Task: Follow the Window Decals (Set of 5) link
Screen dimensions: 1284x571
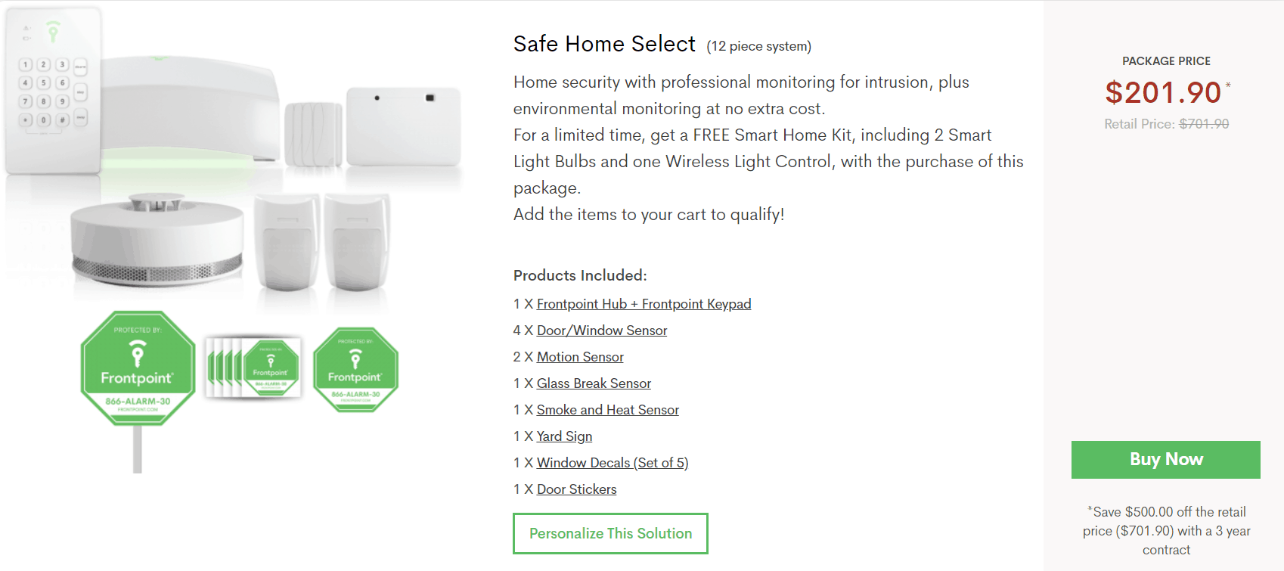Action: click(612, 463)
